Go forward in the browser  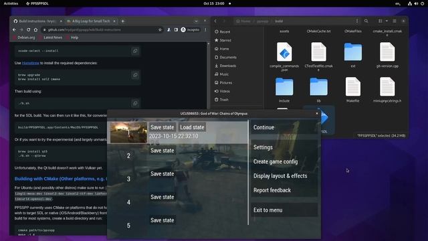(x=21, y=29)
